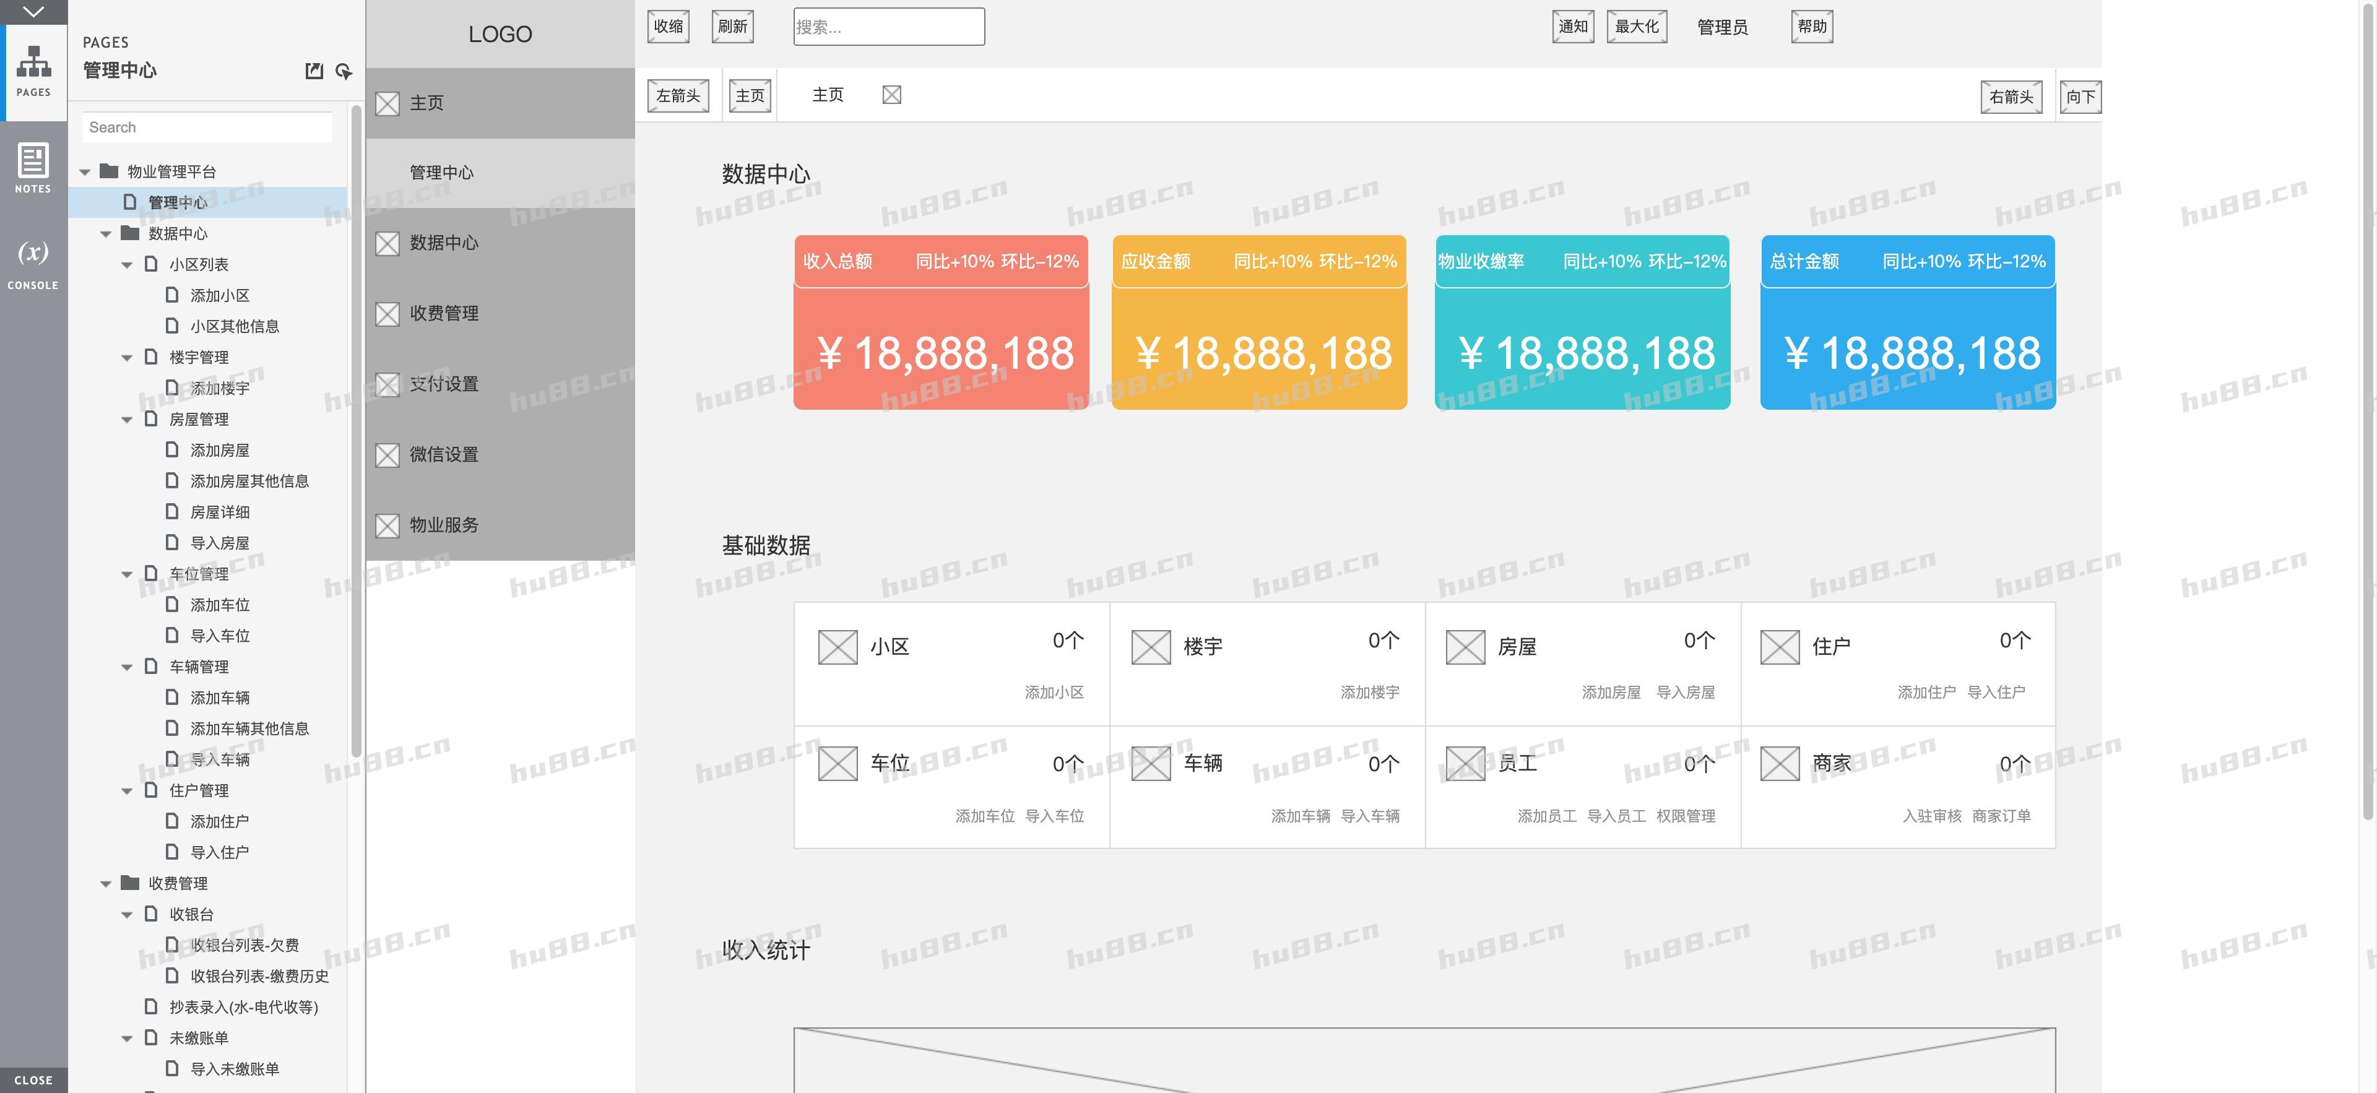Open the 收费管理 sidebar menu item
The width and height of the screenshot is (2377, 1093).
tap(444, 314)
